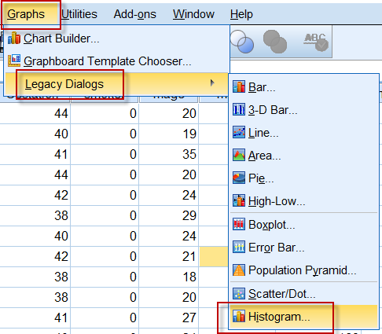The height and width of the screenshot is (334, 382).
Task: Open the Window menu
Action: click(193, 14)
